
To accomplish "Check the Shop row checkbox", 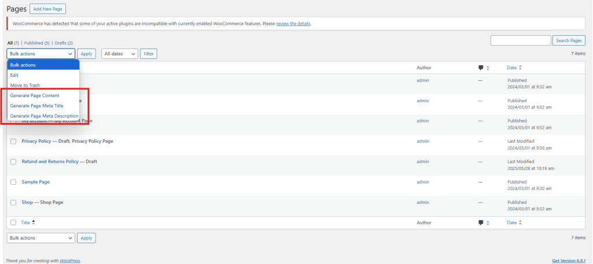I will click(13, 203).
